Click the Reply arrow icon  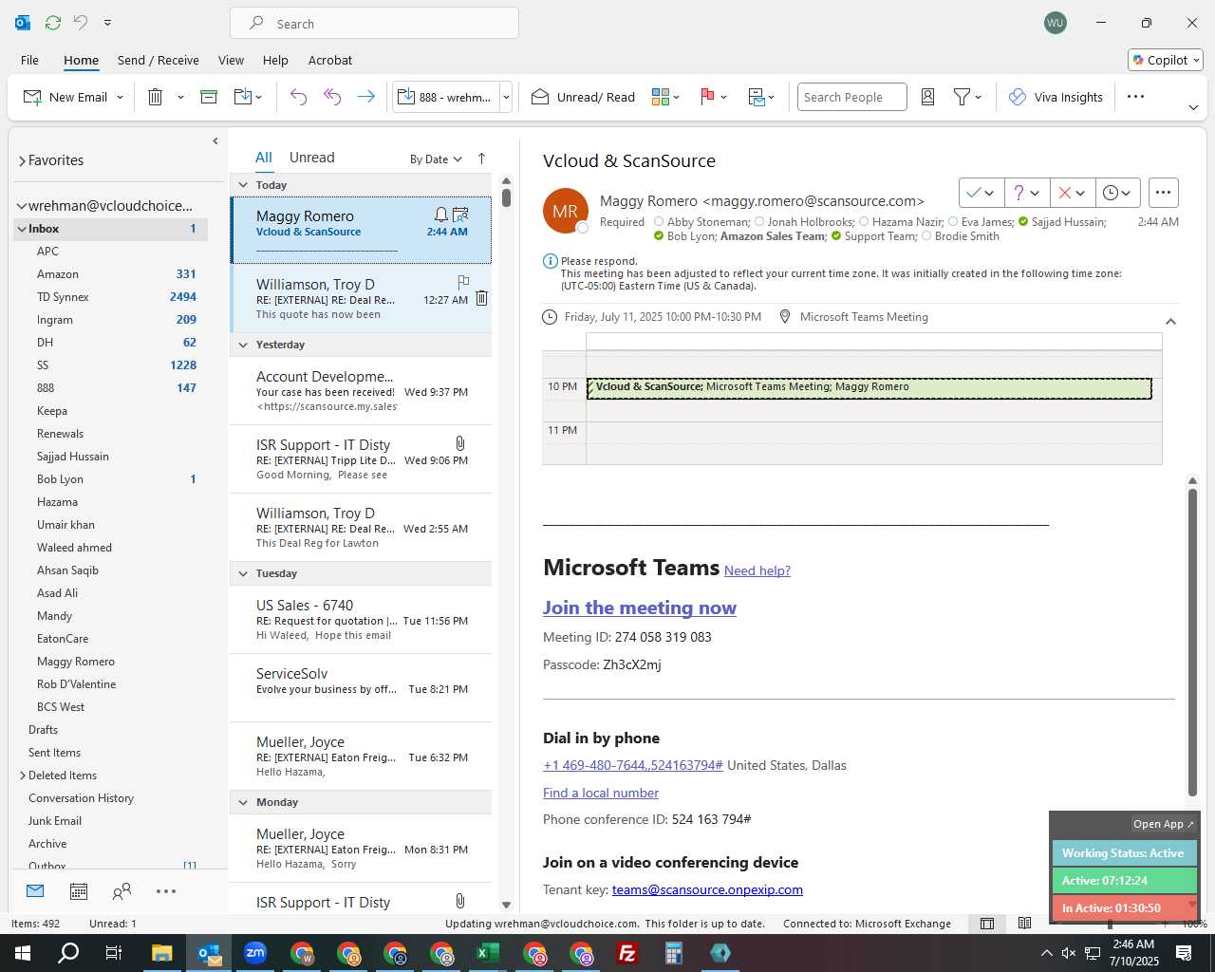click(298, 97)
